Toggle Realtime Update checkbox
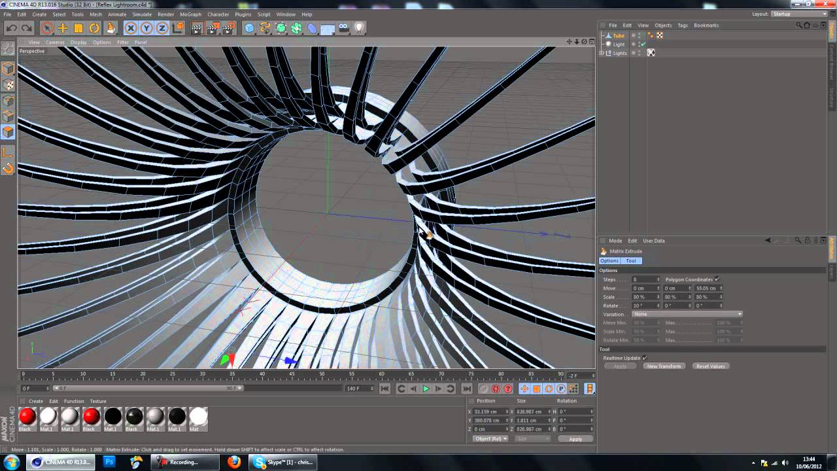This screenshot has width=837, height=471. pos(645,358)
